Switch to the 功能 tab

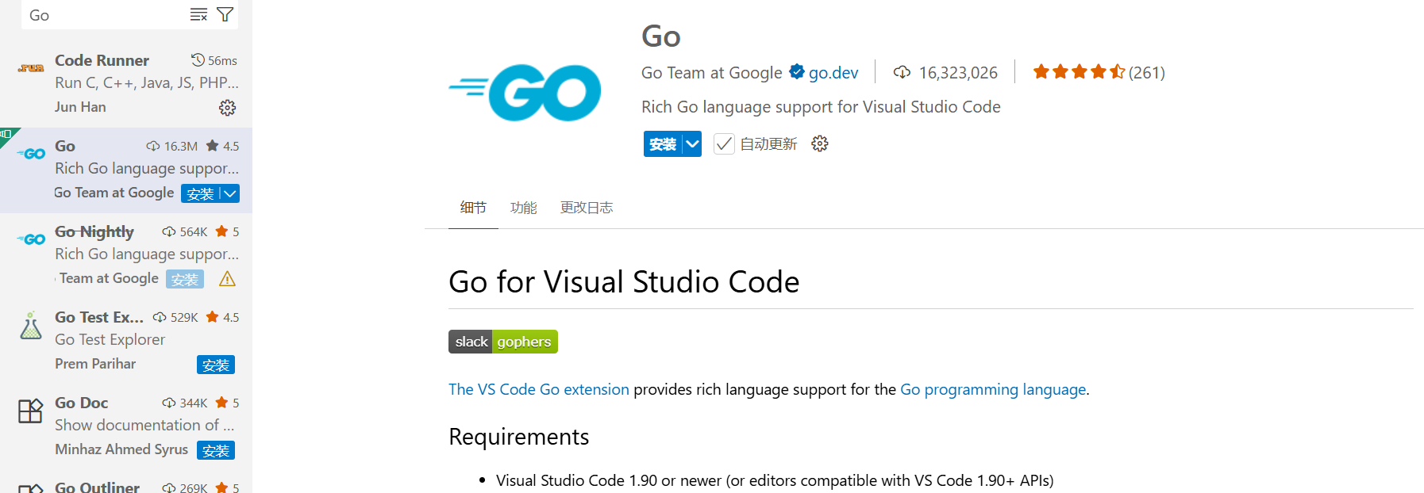click(x=524, y=208)
